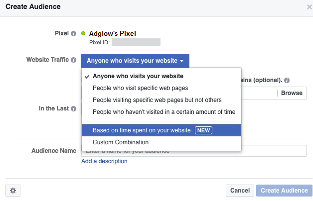Click the Add a description link

[x=104, y=161]
